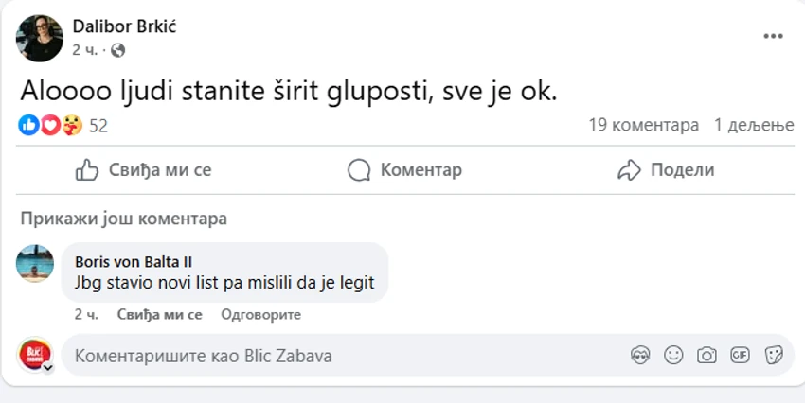Open the emoji picker in comment box
Image resolution: width=805 pixels, height=403 pixels.
coord(673,356)
